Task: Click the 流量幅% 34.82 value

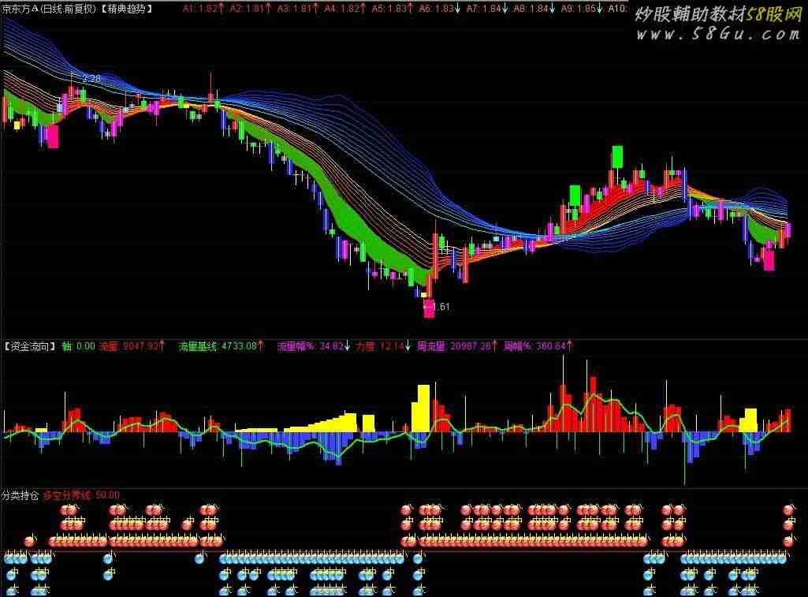Action: (313, 346)
